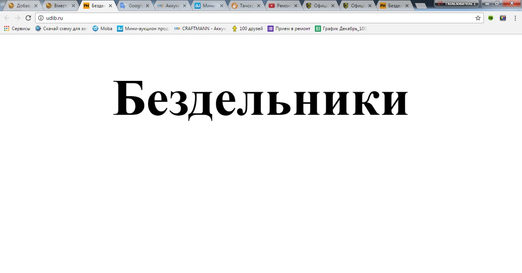This screenshot has height=273, width=522.
Task: Click the forward navigation arrow
Action: coord(17,18)
